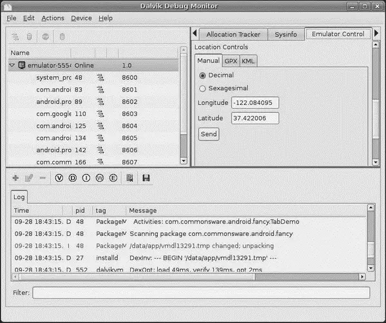This screenshot has height=323, width=386.
Task: Switch to the Allocation Tracker tab
Action: coord(233,34)
